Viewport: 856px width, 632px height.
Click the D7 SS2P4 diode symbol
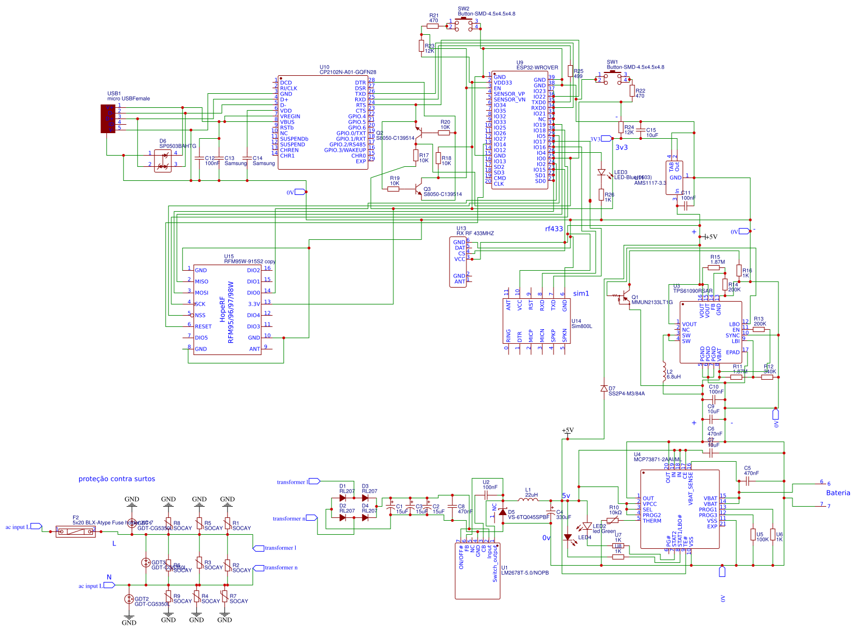(x=604, y=388)
